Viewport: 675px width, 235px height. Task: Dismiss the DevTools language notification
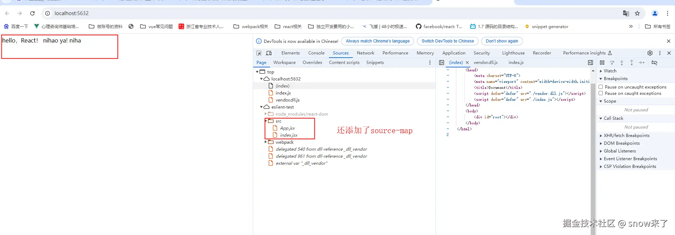[x=669, y=41]
